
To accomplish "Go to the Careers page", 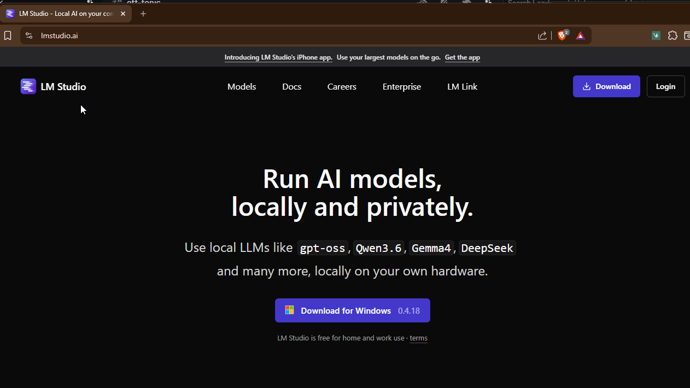I will (x=342, y=86).
